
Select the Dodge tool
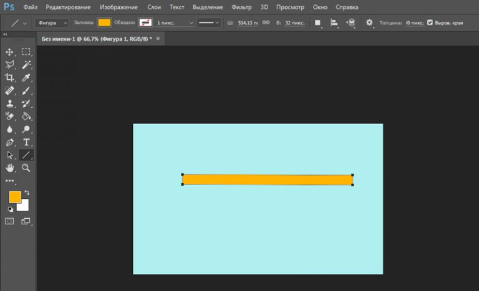click(26, 130)
